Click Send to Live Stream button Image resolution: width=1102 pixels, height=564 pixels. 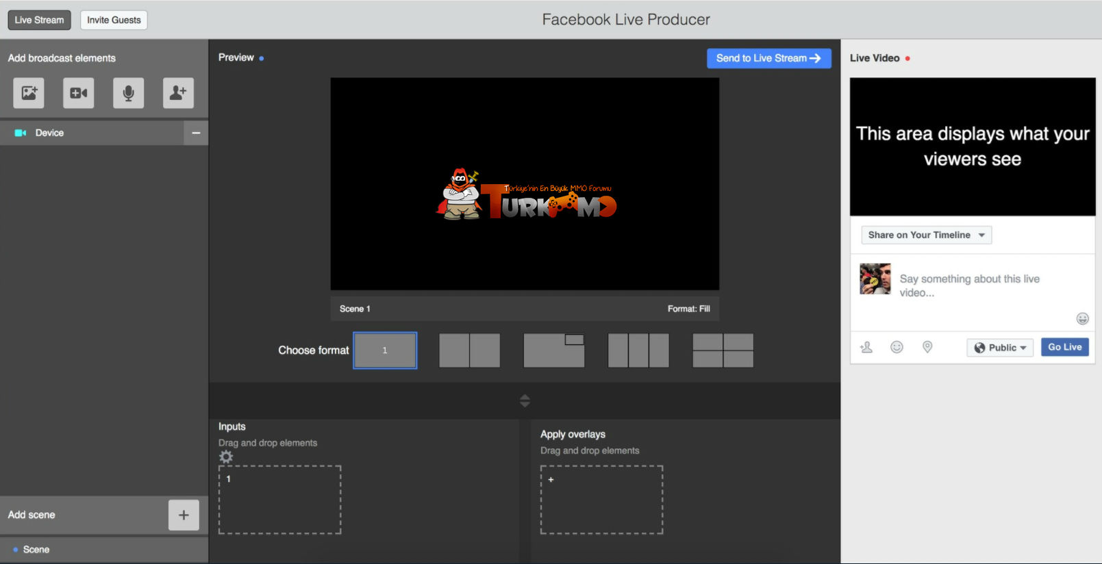point(768,58)
